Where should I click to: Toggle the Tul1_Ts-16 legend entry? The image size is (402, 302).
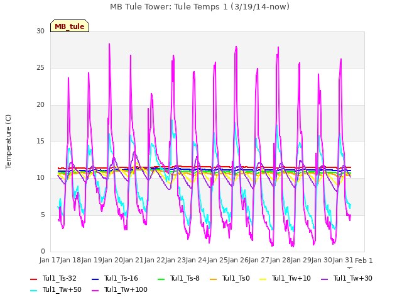point(115,278)
